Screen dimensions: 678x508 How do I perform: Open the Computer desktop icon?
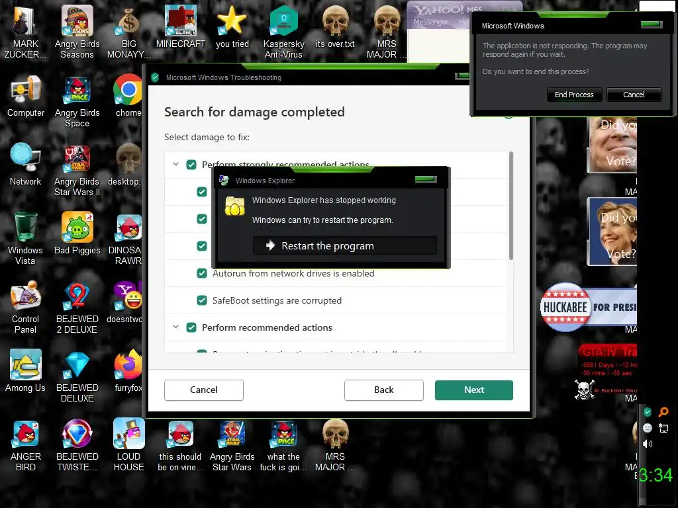click(x=26, y=96)
